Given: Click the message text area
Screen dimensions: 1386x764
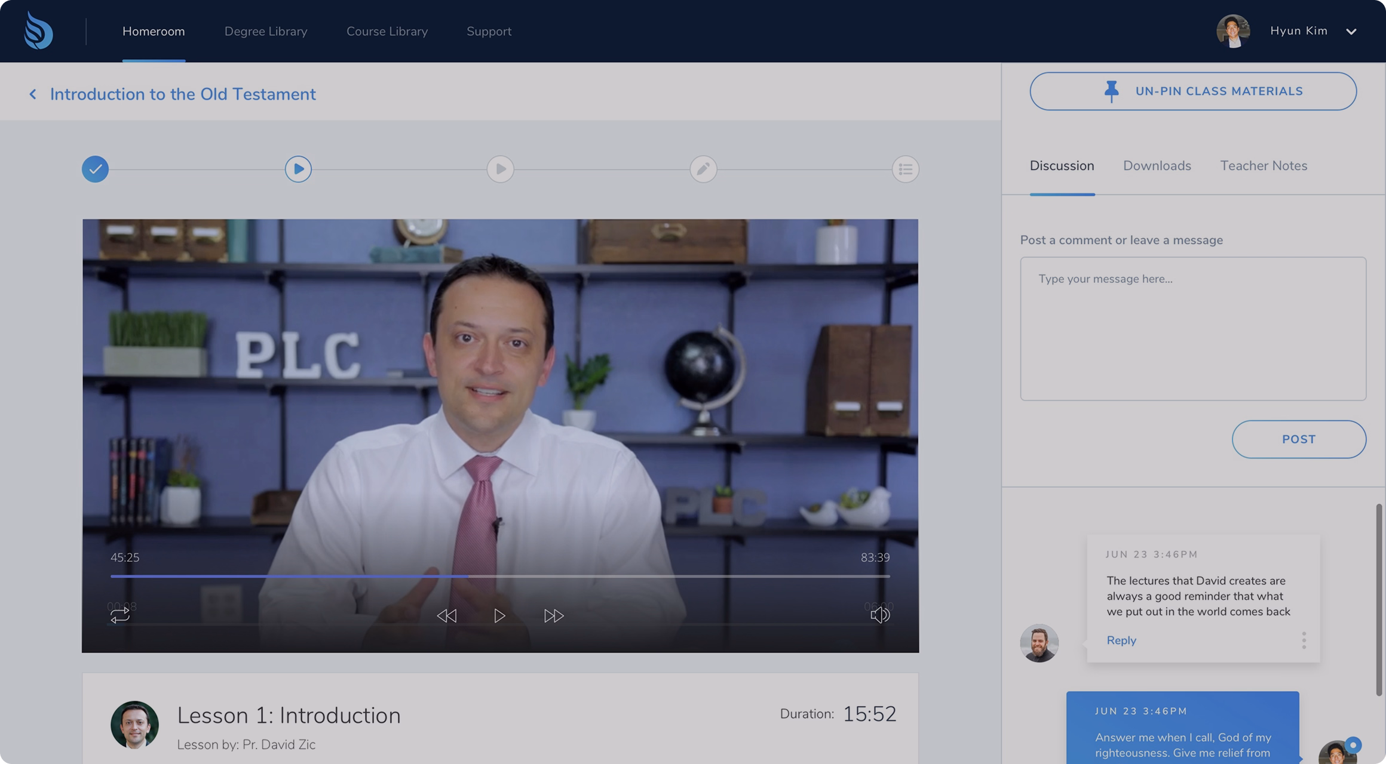Looking at the screenshot, I should click(x=1193, y=329).
